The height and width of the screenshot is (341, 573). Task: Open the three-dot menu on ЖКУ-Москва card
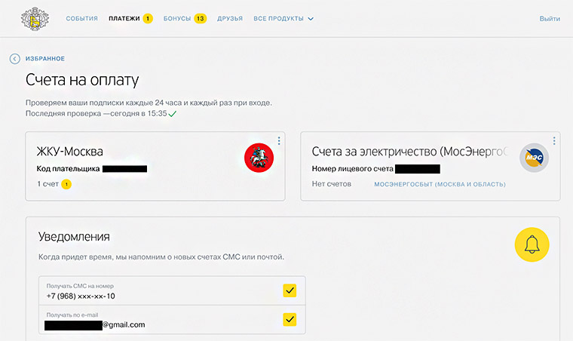pos(279,141)
